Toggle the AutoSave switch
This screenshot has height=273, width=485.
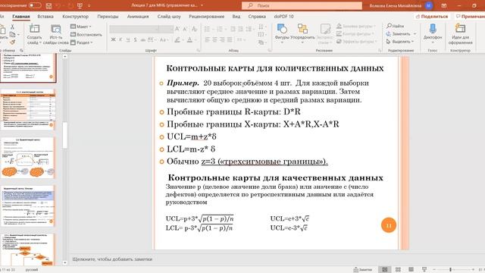[x=35, y=5]
